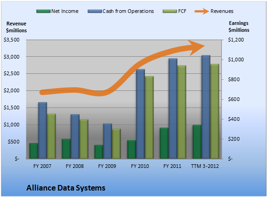
Task: Click the $2,000 left axis label
Action: (x=12, y=90)
